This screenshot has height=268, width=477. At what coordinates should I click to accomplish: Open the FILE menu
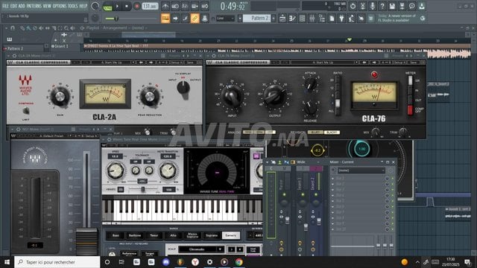tap(6, 6)
